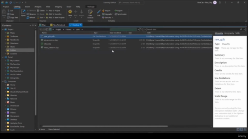Collapse the Portal node in Contents
The height and width of the screenshot is (139, 248).
pos(3,57)
